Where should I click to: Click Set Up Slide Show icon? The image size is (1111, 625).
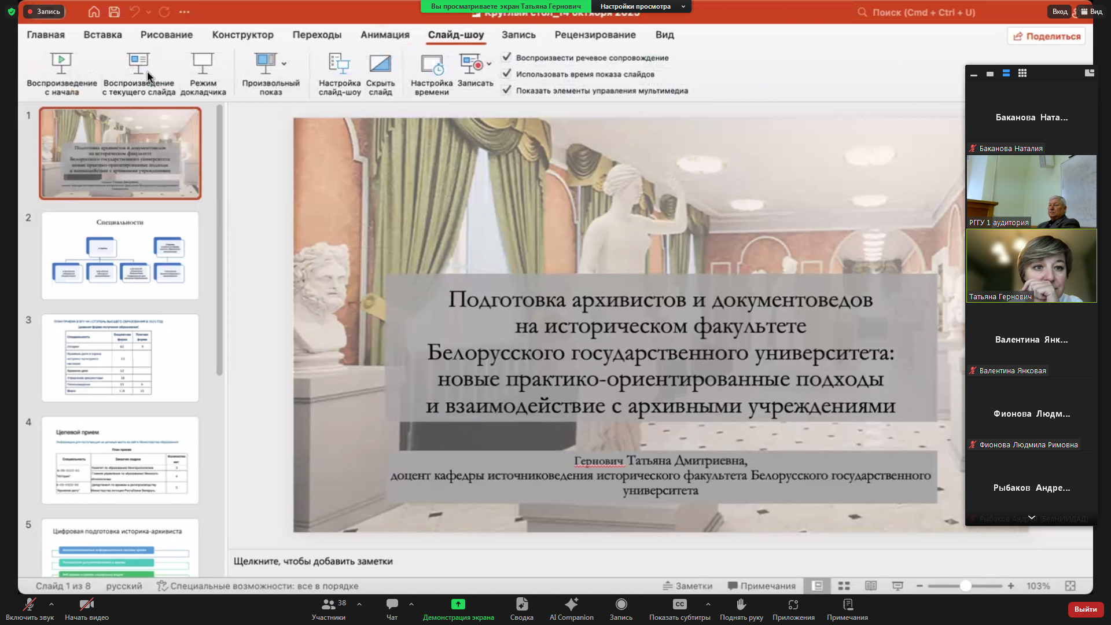click(339, 64)
